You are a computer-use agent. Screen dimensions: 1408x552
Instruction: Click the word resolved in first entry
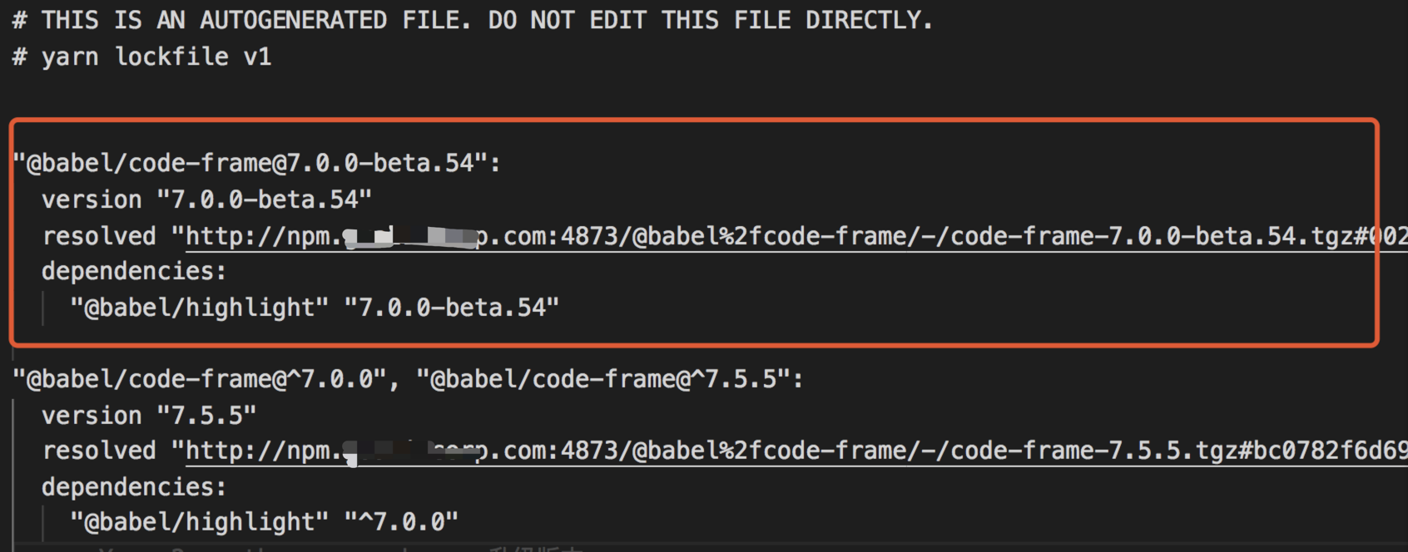click(x=99, y=236)
